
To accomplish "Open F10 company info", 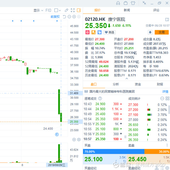I will click(48, 10).
